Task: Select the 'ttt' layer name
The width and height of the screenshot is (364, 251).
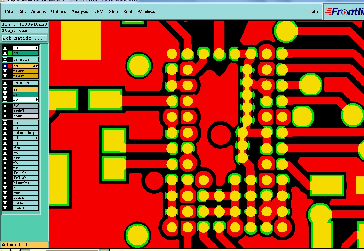Action: [25, 158]
